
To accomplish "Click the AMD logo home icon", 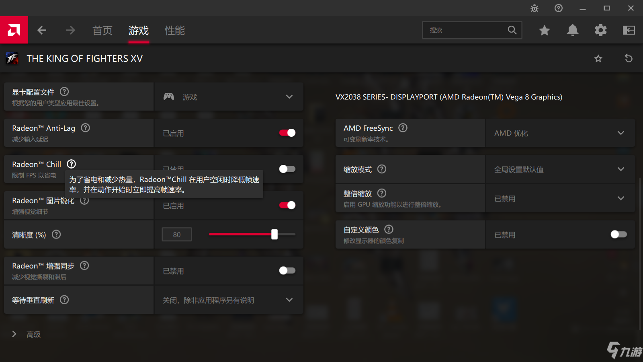I will coord(14,30).
